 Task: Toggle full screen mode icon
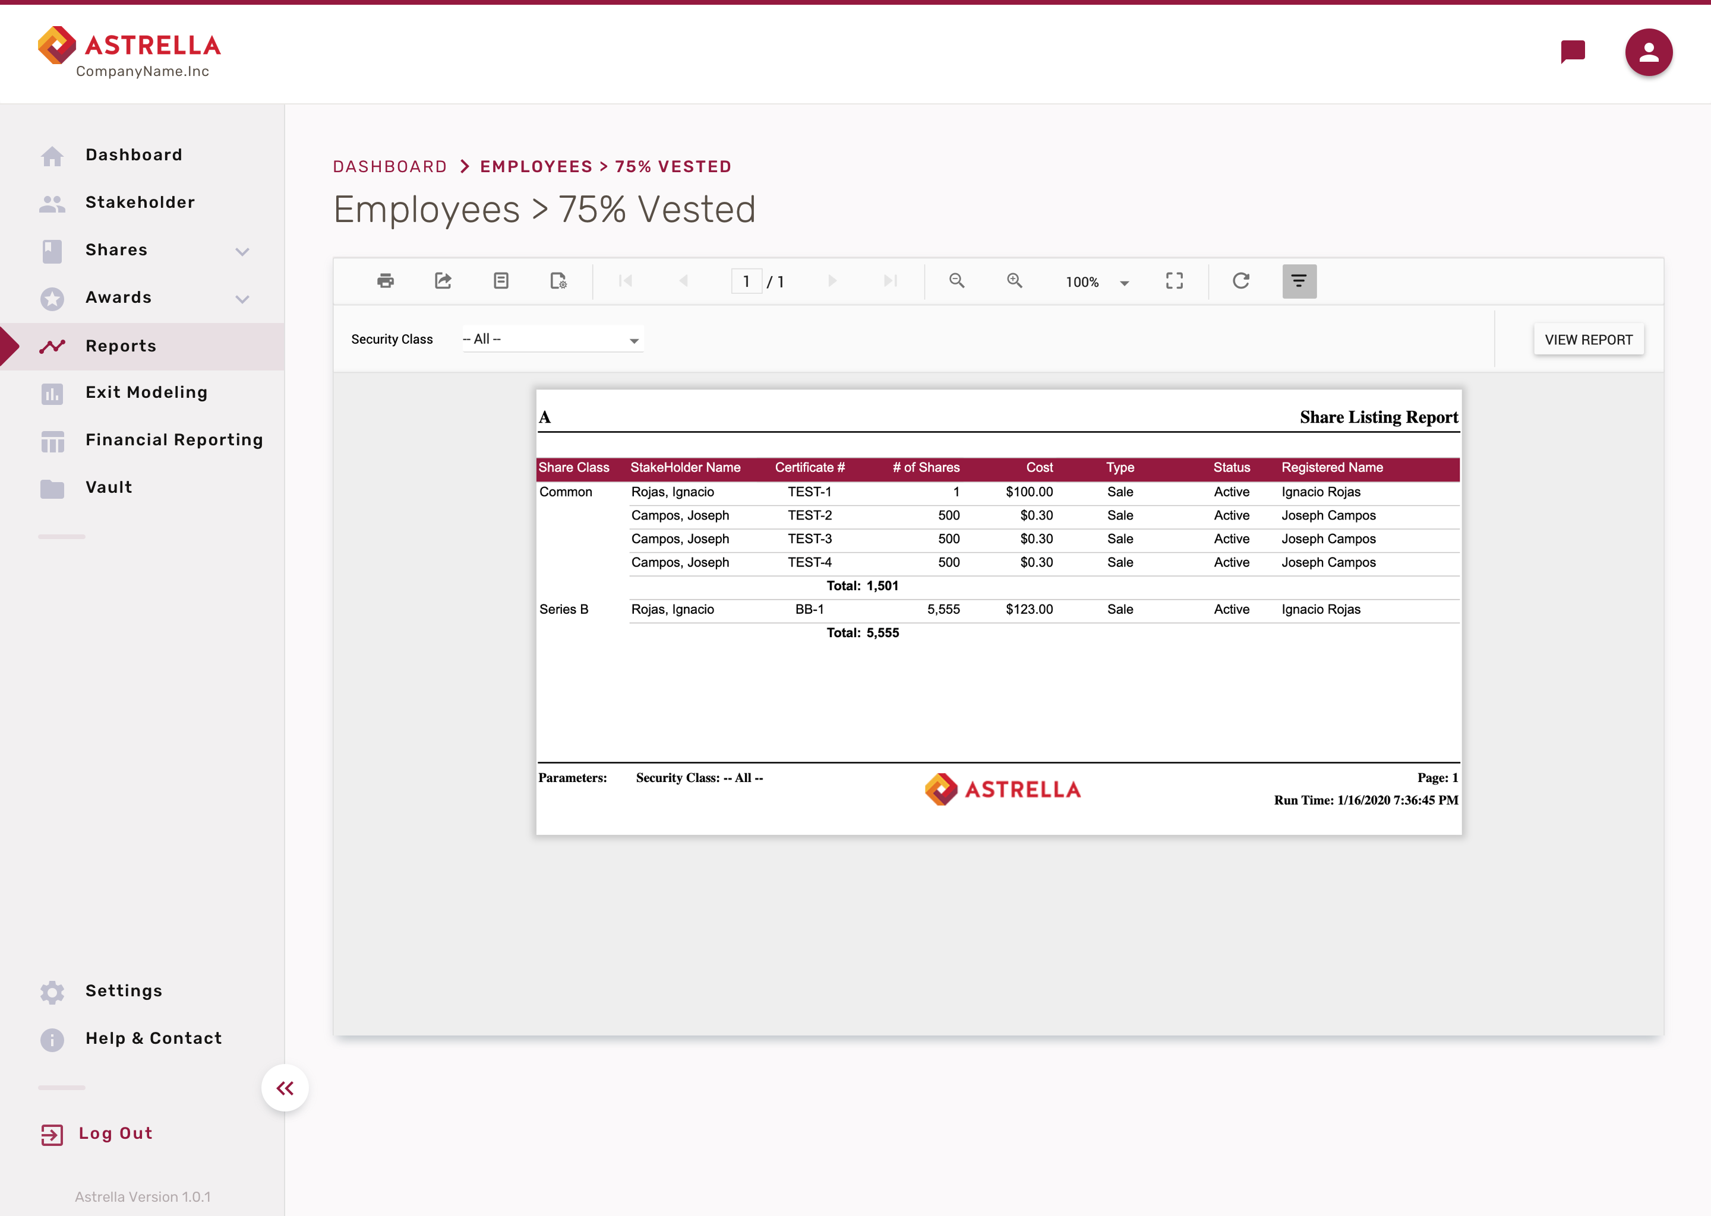[x=1174, y=281]
